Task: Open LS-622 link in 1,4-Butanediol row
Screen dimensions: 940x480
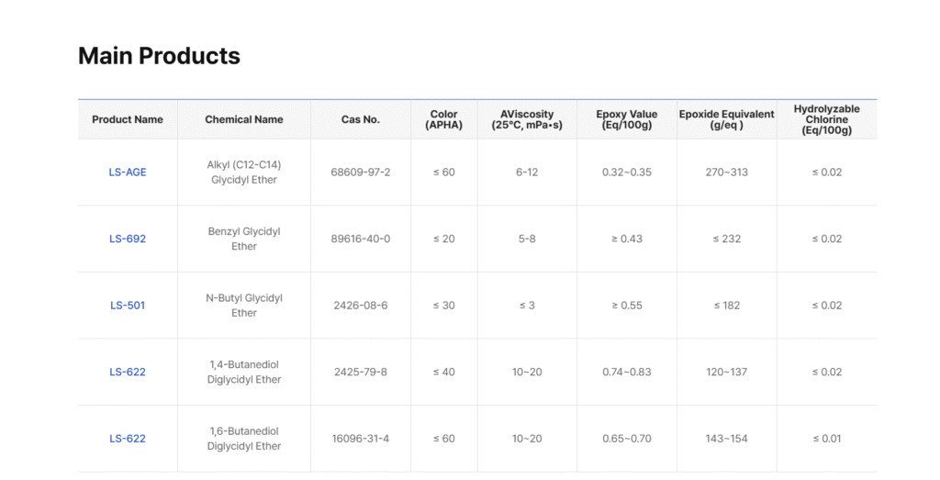Action: pyautogui.click(x=128, y=372)
